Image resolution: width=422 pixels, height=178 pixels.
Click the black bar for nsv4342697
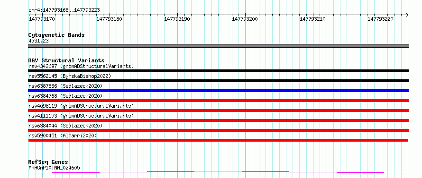point(218,71)
